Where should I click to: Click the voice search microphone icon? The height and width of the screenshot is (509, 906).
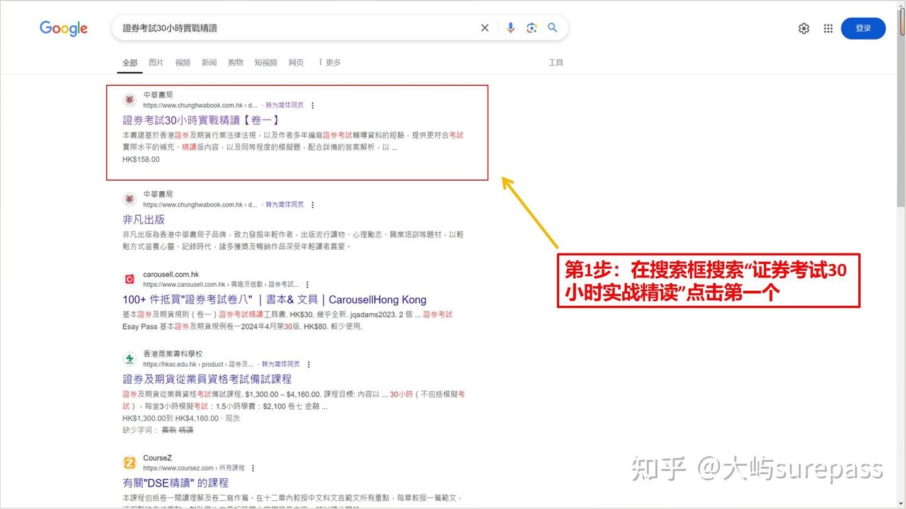tap(510, 28)
